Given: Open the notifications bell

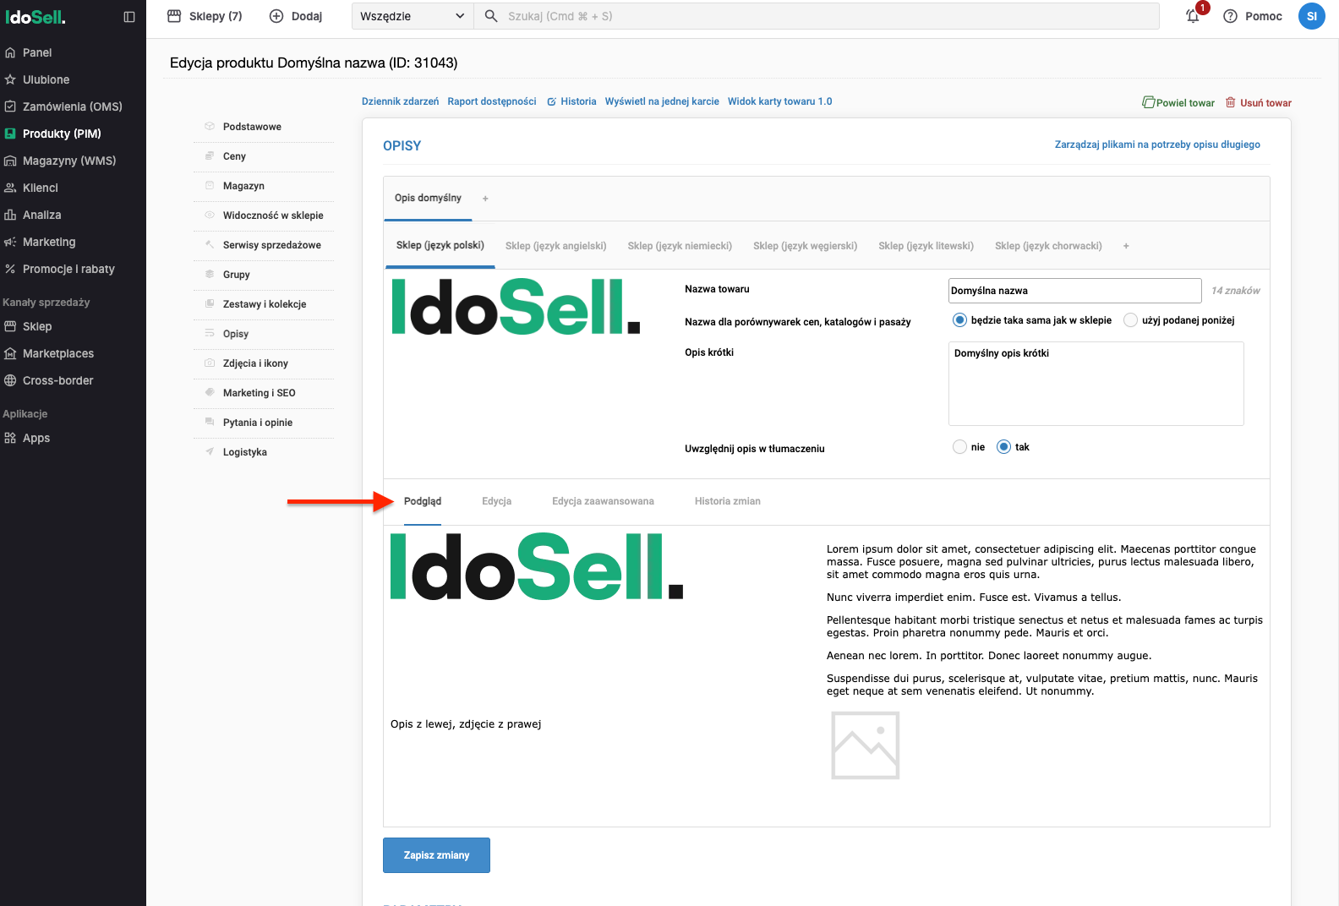Looking at the screenshot, I should coord(1193,16).
